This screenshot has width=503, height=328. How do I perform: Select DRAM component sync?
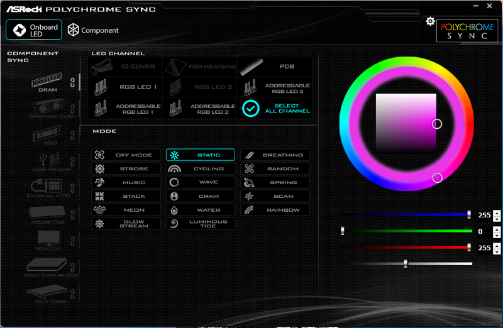click(x=47, y=83)
